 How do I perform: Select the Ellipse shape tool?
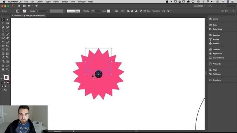[x=3, y=34]
